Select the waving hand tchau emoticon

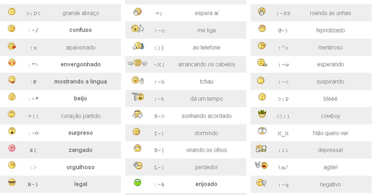pyautogui.click(x=138, y=80)
